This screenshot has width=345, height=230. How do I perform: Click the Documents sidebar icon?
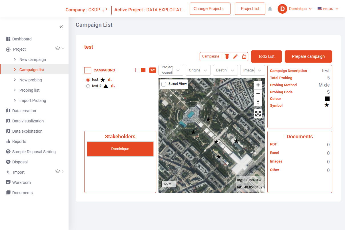coord(8,192)
